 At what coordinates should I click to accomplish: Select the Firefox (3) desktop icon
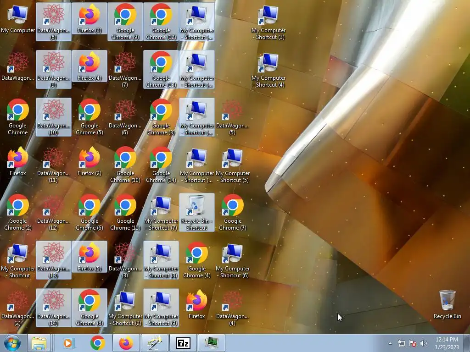click(x=90, y=18)
